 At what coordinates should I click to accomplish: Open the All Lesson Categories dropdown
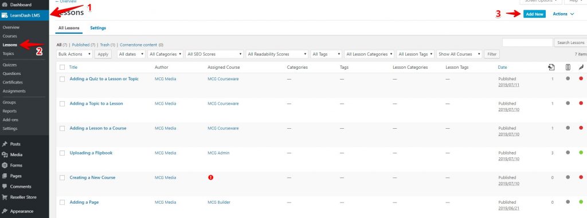click(370, 54)
